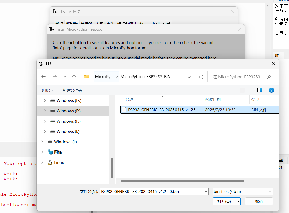The image size is (289, 213).
Task: Toggle the preview pane
Action: tap(260, 90)
